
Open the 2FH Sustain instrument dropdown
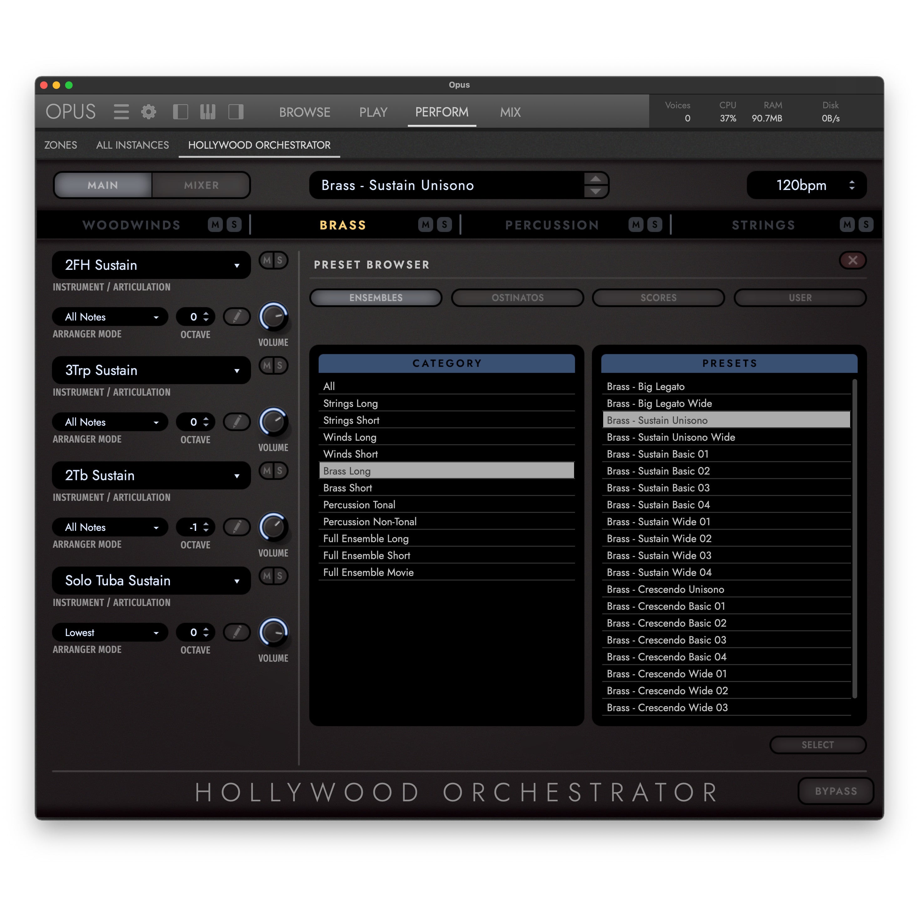[x=151, y=265]
